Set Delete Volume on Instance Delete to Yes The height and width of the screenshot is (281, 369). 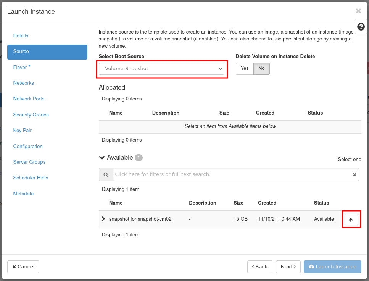245,68
